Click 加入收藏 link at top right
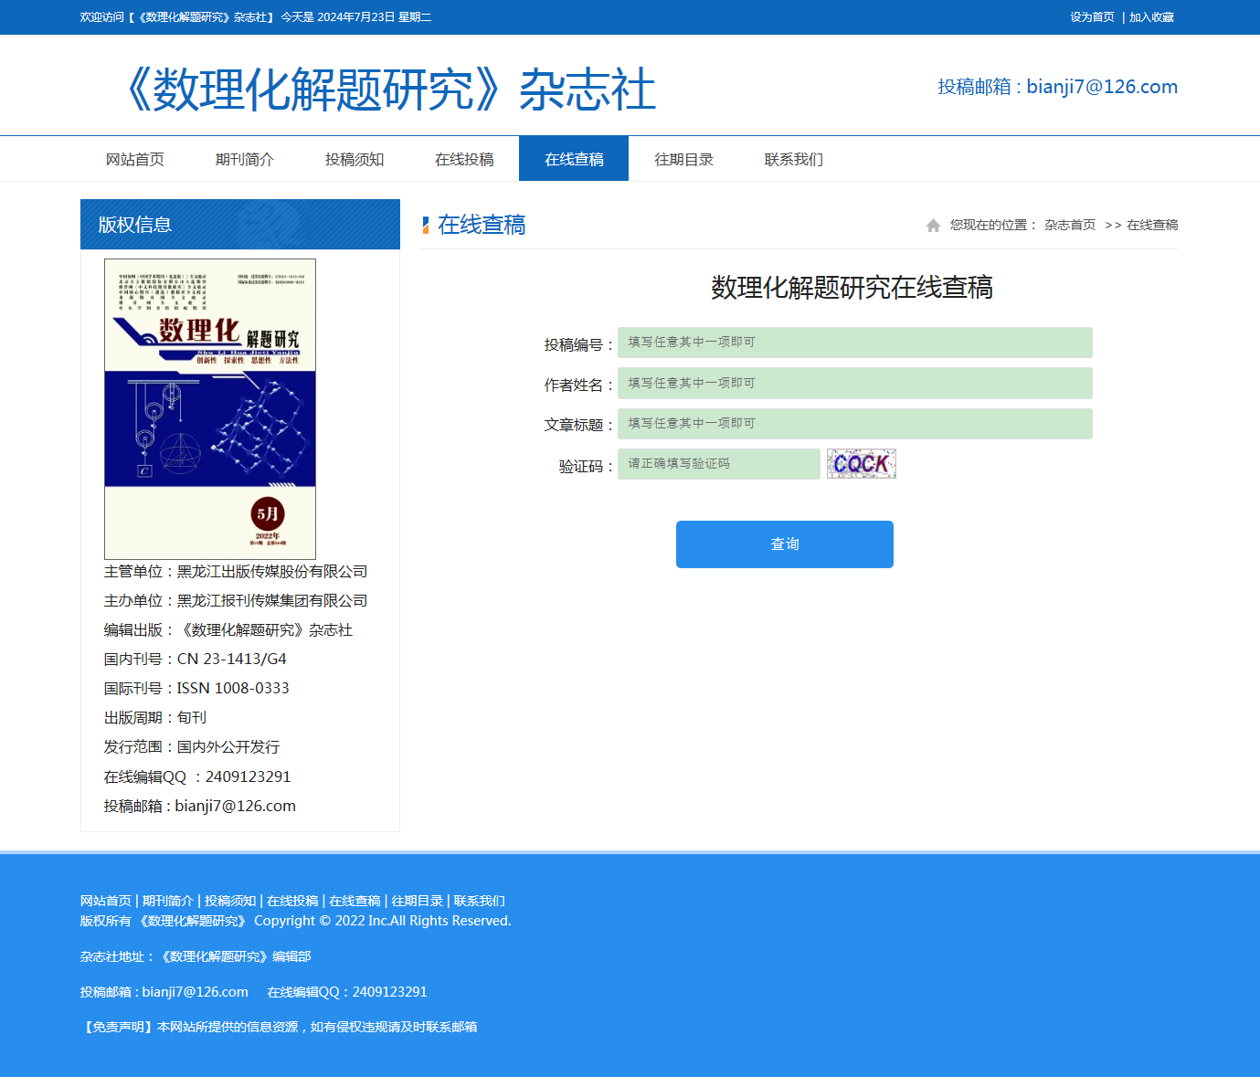 pyautogui.click(x=1151, y=17)
